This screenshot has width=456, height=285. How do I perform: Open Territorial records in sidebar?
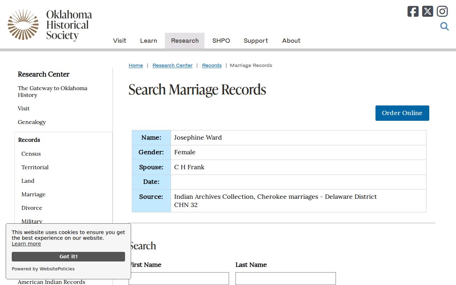[x=35, y=167]
